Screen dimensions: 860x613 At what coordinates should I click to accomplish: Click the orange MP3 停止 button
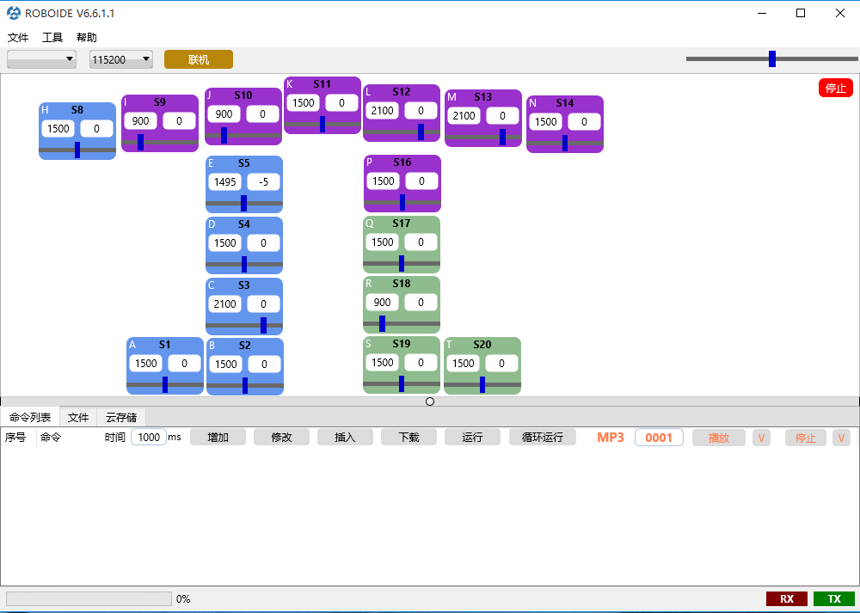pos(806,438)
